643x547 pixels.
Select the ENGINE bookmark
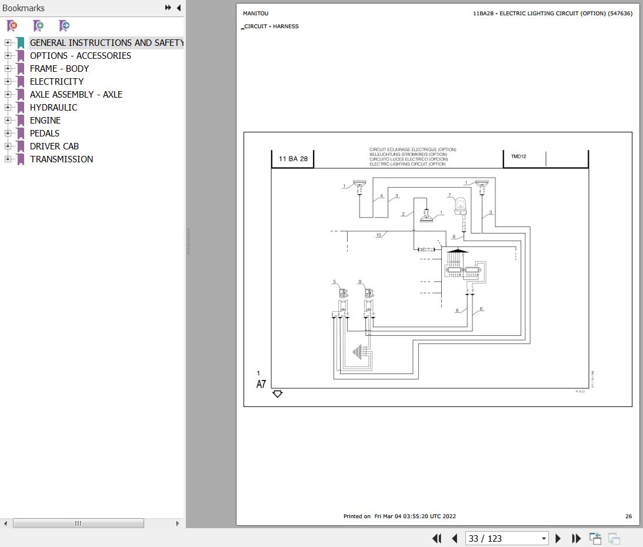(x=45, y=120)
